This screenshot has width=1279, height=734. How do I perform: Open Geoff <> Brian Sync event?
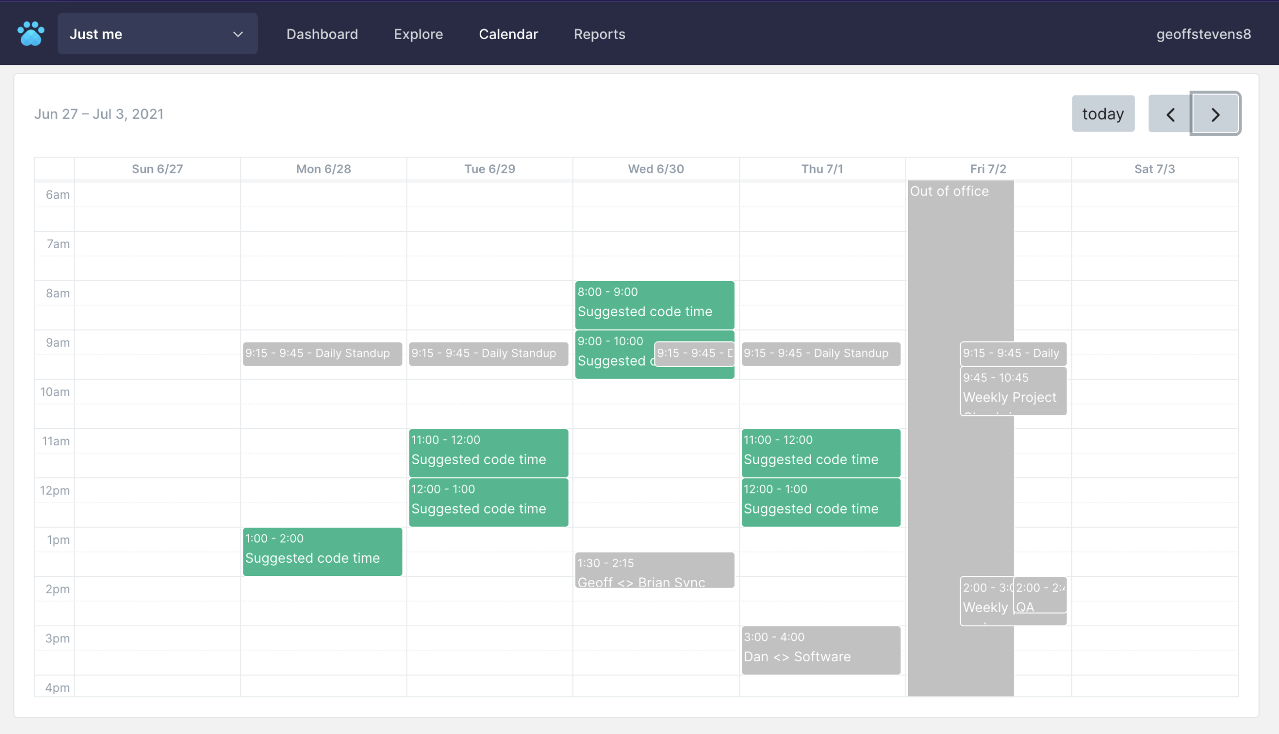654,571
